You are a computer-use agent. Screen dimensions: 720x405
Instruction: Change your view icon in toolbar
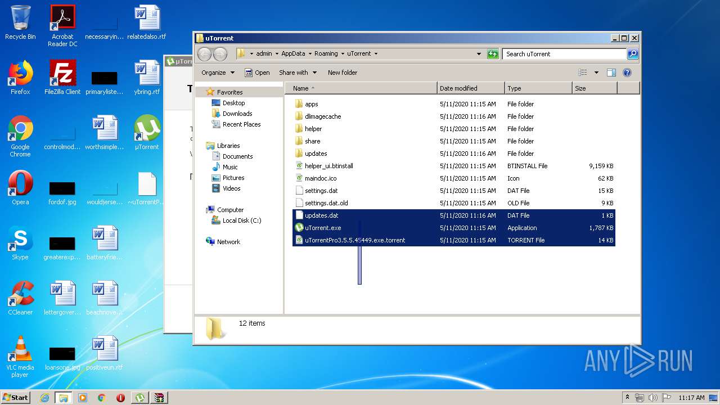pos(583,73)
